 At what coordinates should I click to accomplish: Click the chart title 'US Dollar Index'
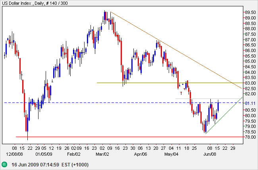(16, 3)
